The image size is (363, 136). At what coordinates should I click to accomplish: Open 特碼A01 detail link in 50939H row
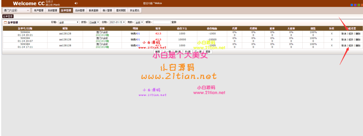coord(135,40)
